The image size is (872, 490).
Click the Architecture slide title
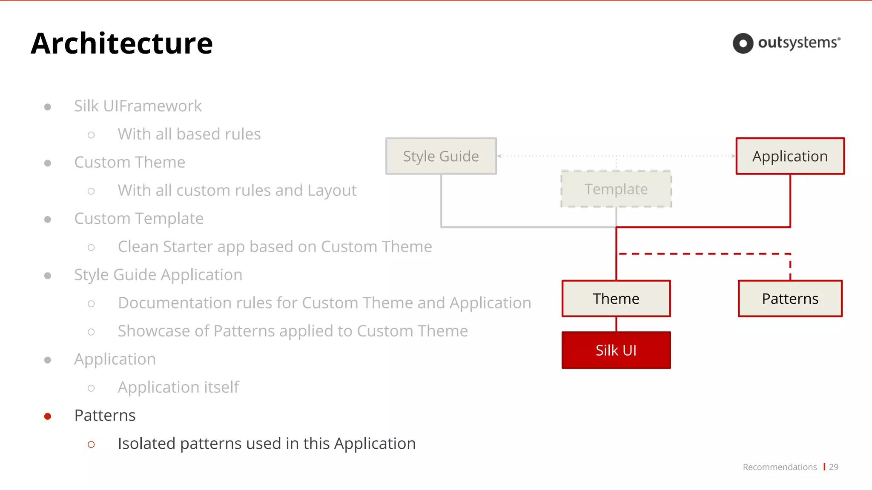pos(122,43)
